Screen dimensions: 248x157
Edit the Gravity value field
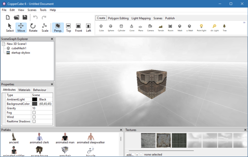point(42,108)
